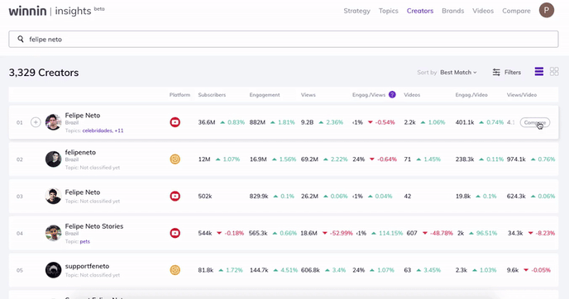
Task: Switch to grid view layout
Action: [x=554, y=71]
